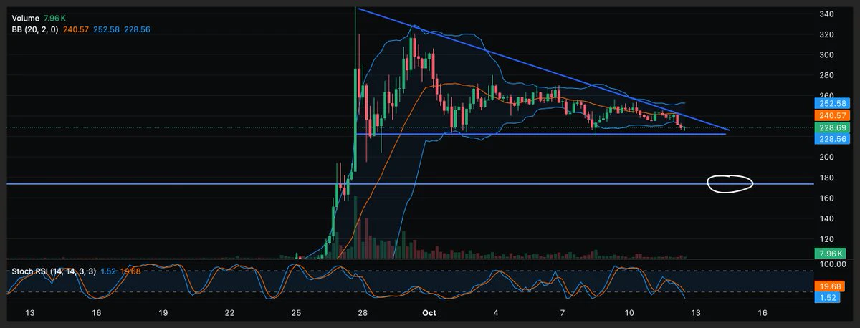Viewport: 860px width, 328px height.
Task: Click the 320 price axis label
Action: (826, 34)
